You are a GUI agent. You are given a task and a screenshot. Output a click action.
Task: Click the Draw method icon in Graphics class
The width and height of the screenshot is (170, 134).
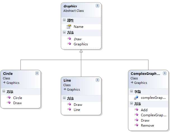pyautogui.click(x=69, y=39)
